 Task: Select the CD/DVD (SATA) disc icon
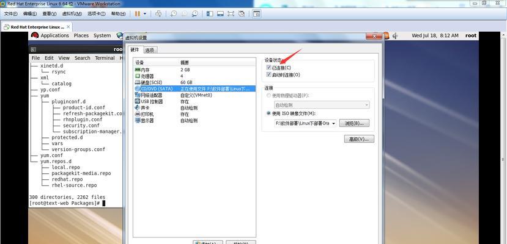138,88
